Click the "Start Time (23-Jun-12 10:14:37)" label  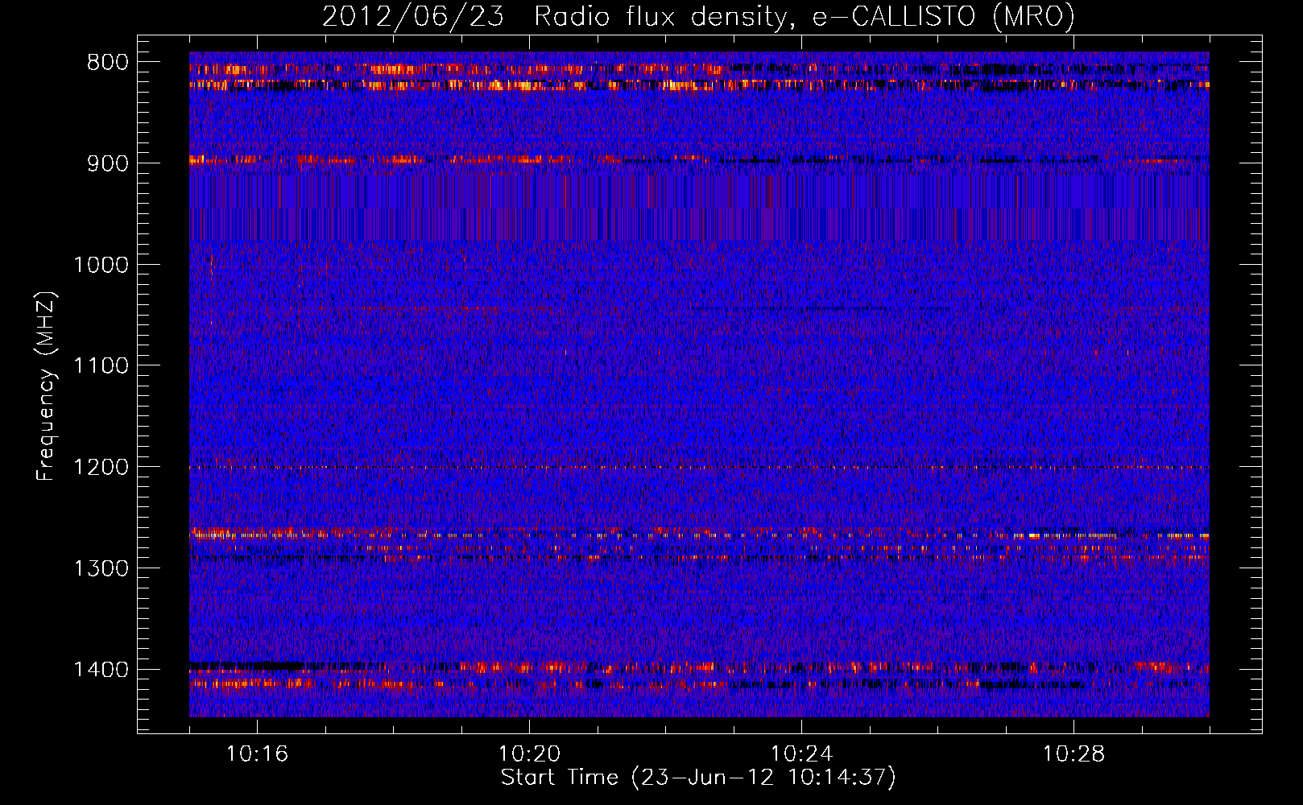point(698,778)
